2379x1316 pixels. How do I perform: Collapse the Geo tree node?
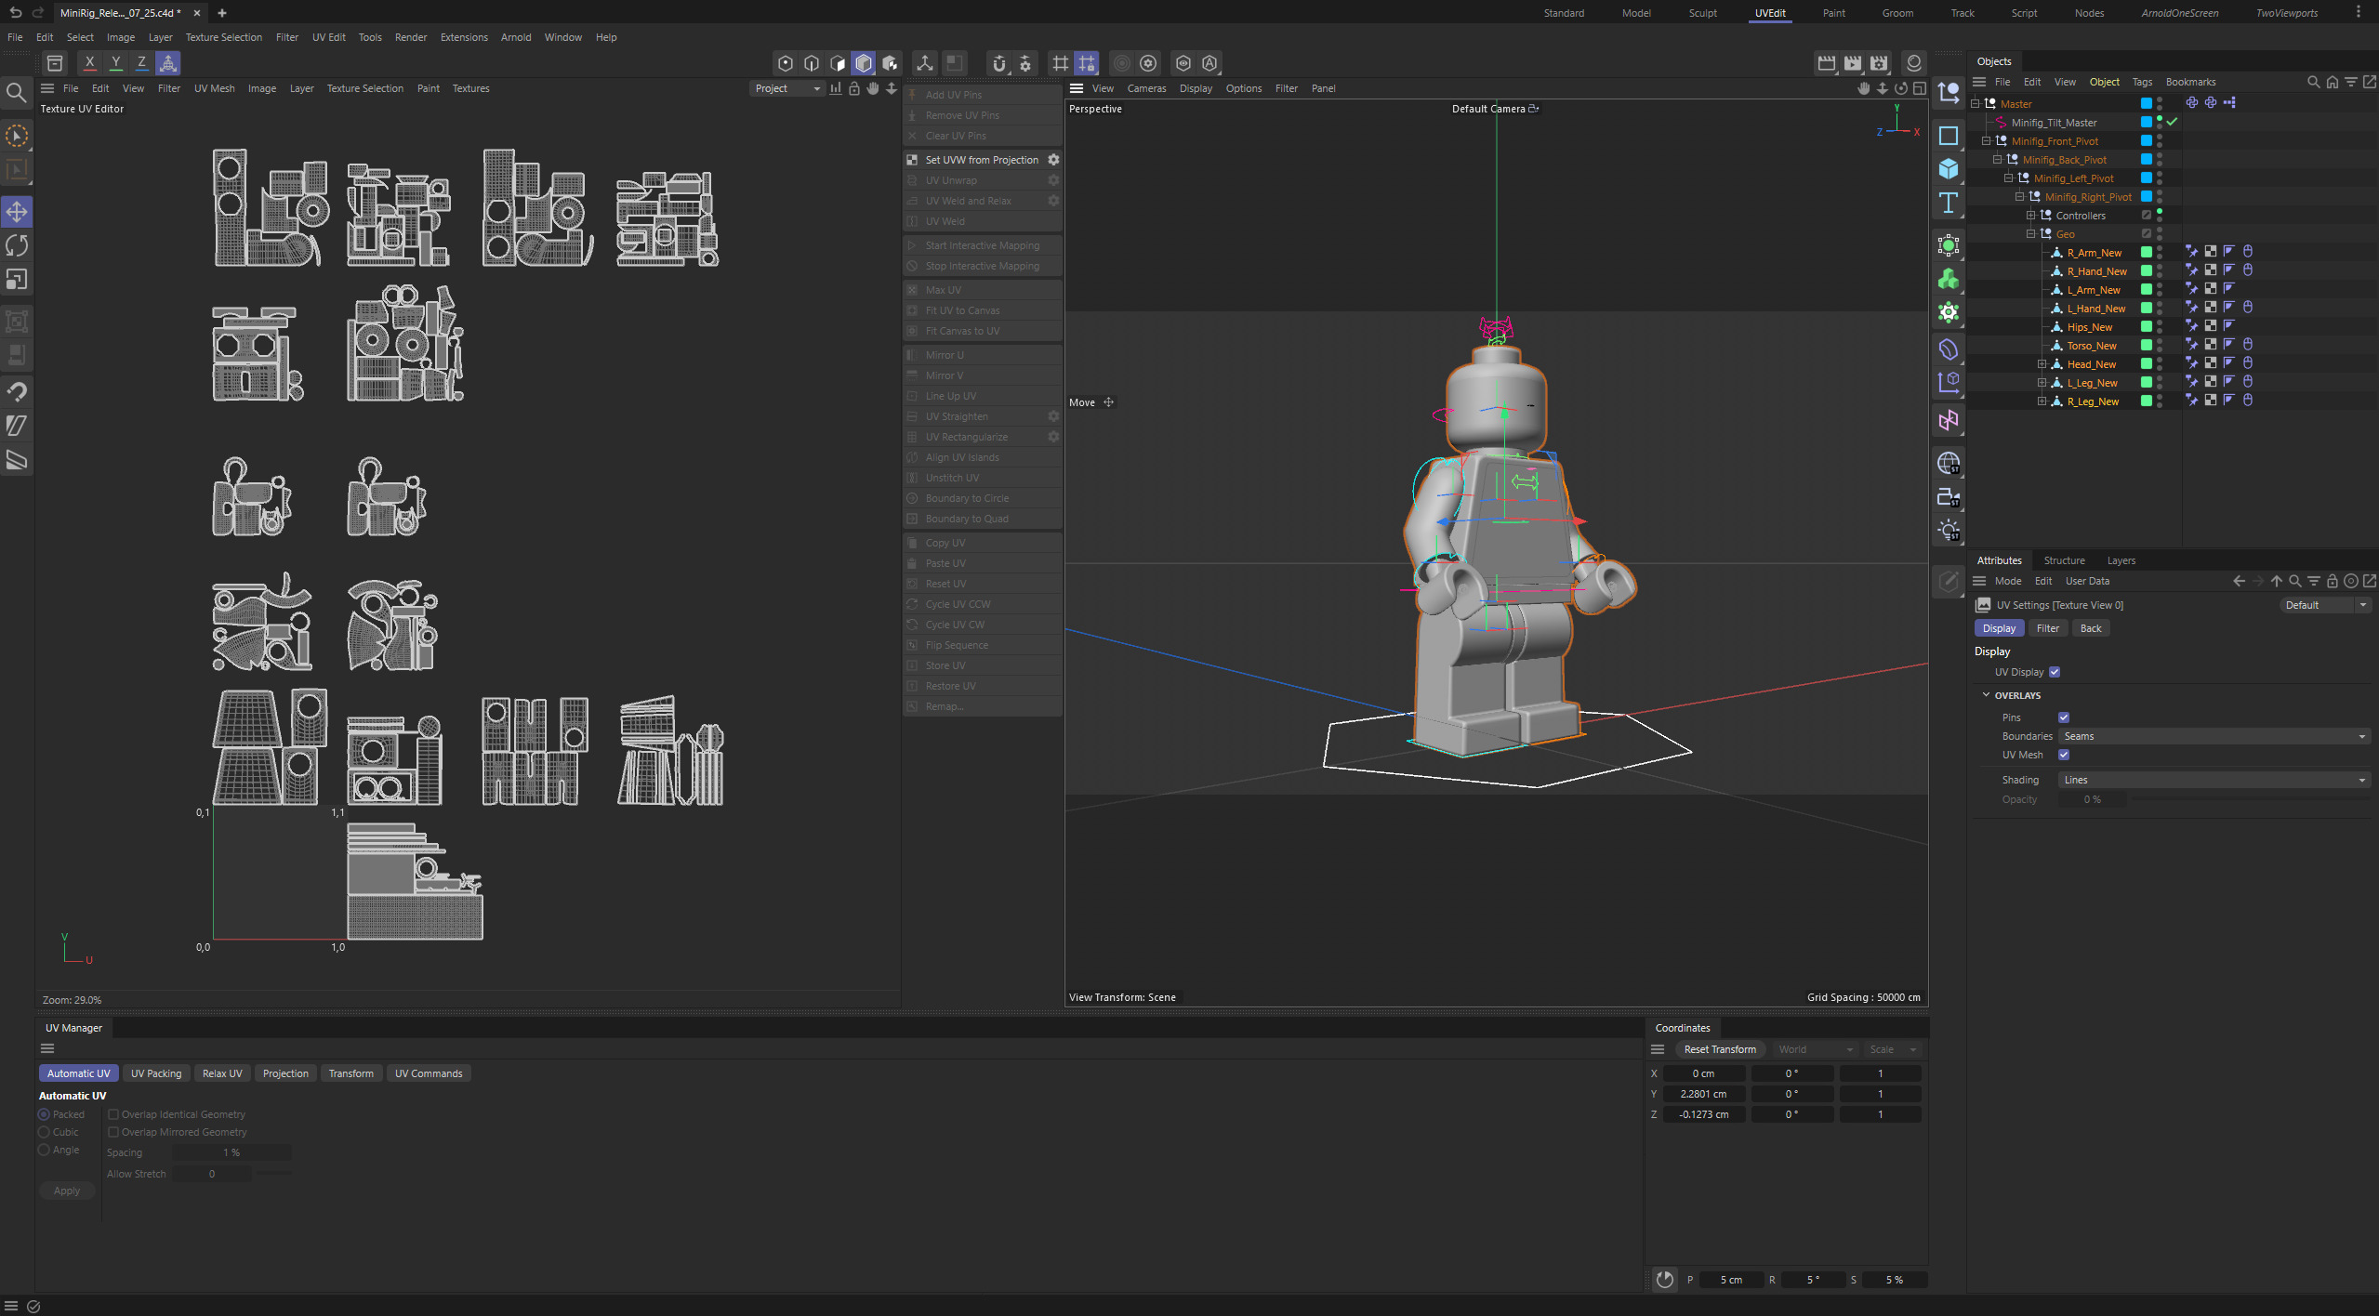(2030, 234)
